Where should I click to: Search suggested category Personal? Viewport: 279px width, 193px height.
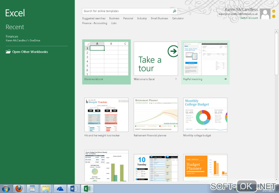pyautogui.click(x=128, y=18)
